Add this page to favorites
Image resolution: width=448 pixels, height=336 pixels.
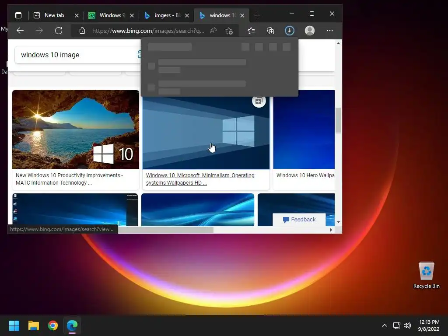[229, 31]
